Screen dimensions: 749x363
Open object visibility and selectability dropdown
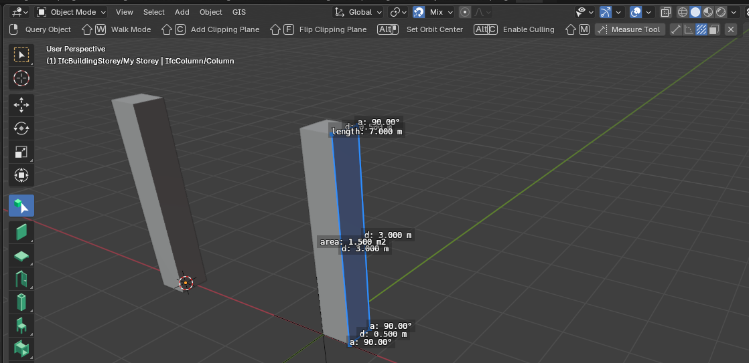pos(585,12)
